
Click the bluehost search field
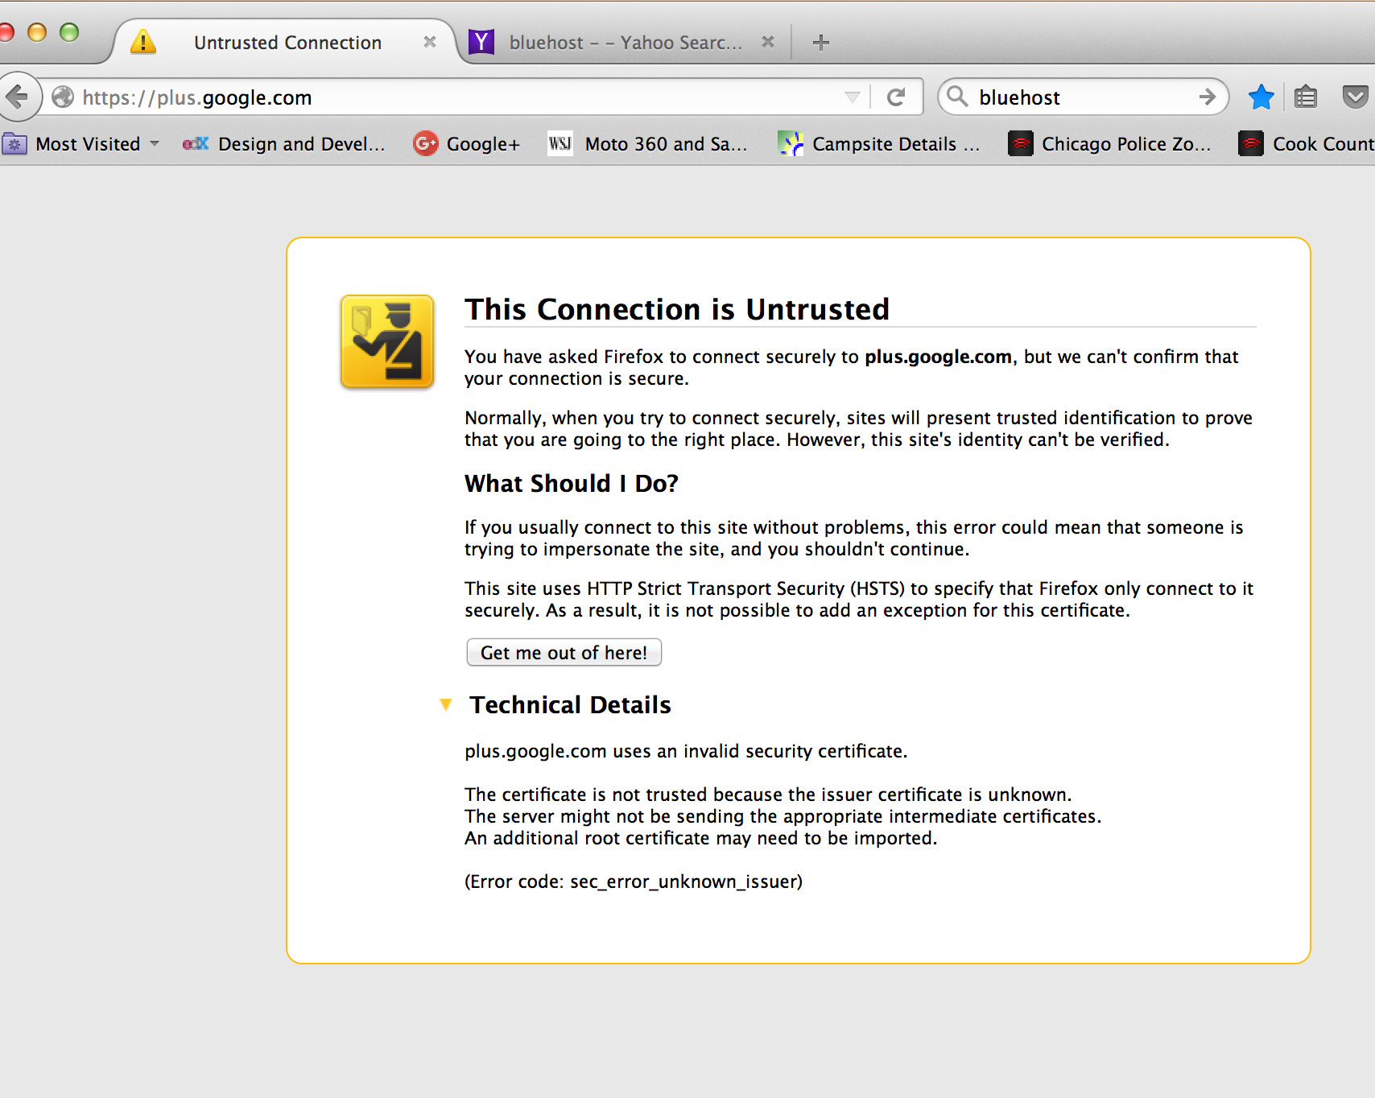(x=1084, y=97)
